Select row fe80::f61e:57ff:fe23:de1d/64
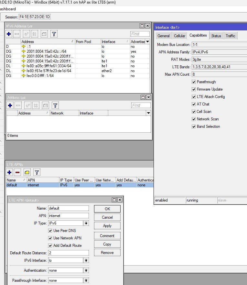The image size is (247, 285). 78,71
